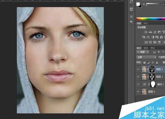Add a Hue/Saturation adjustment layer

[x=144, y=37]
